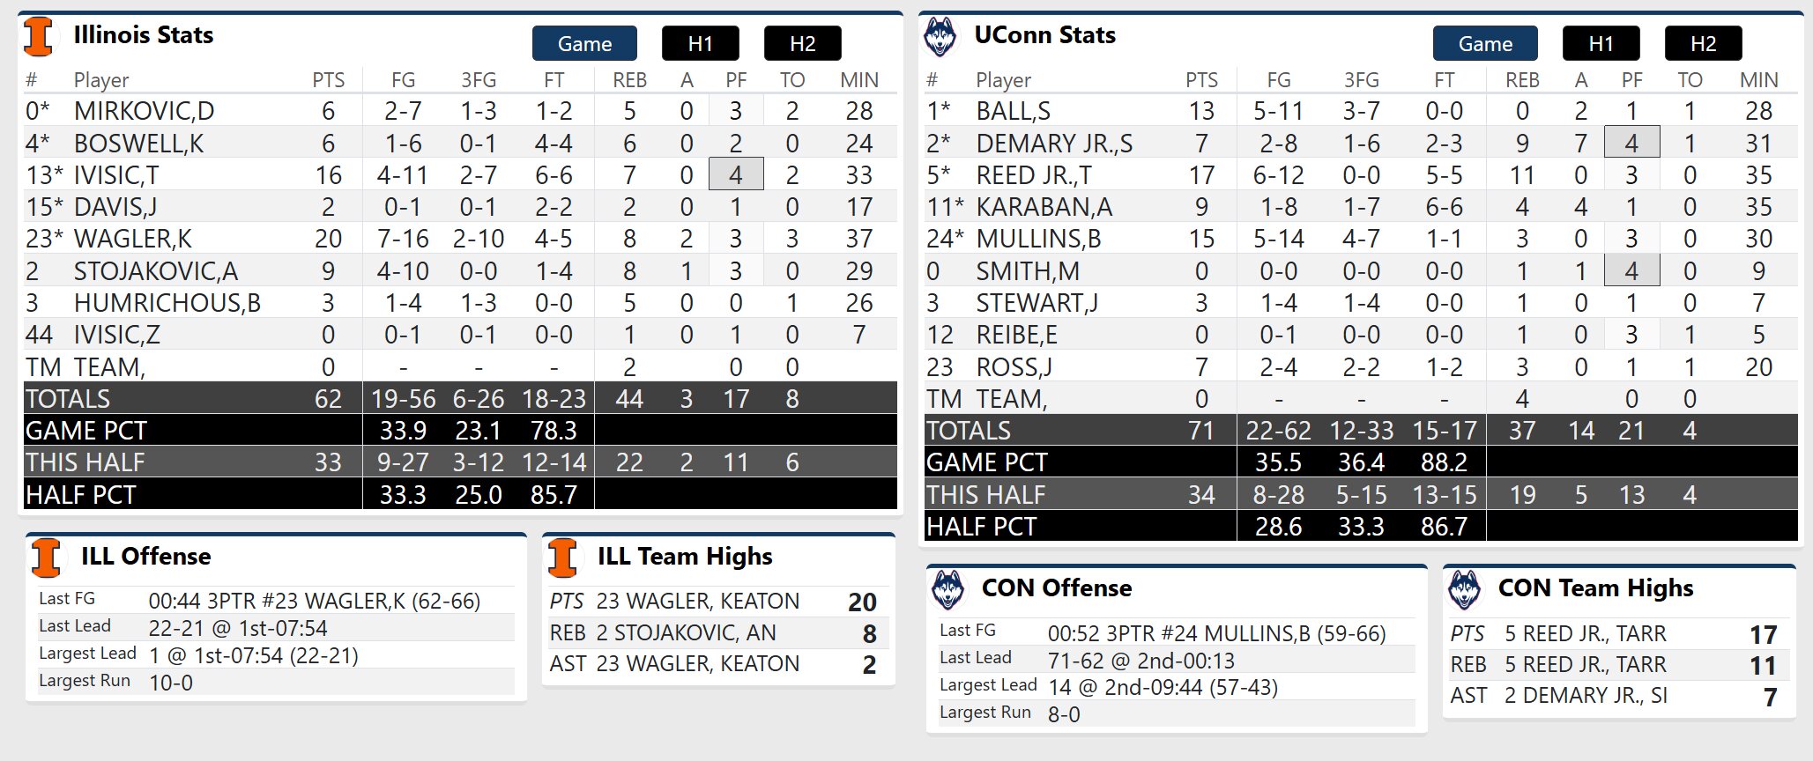Click the Illinois logo beside Illinois Stats

38,36
